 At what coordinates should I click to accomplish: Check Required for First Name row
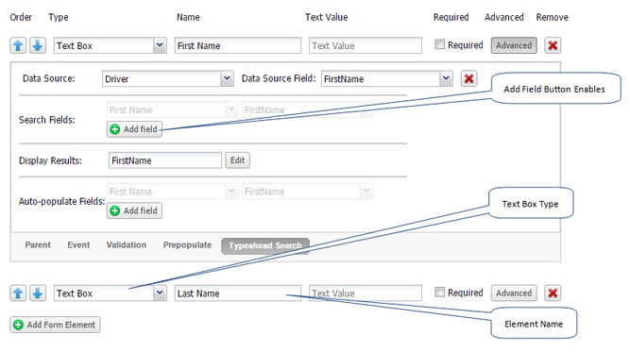pyautogui.click(x=440, y=44)
